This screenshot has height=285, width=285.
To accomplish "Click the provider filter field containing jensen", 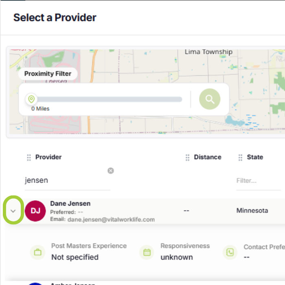I will click(x=68, y=180).
